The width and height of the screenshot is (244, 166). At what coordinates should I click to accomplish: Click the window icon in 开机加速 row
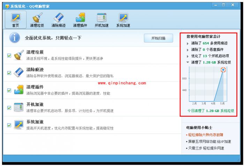[19, 107]
